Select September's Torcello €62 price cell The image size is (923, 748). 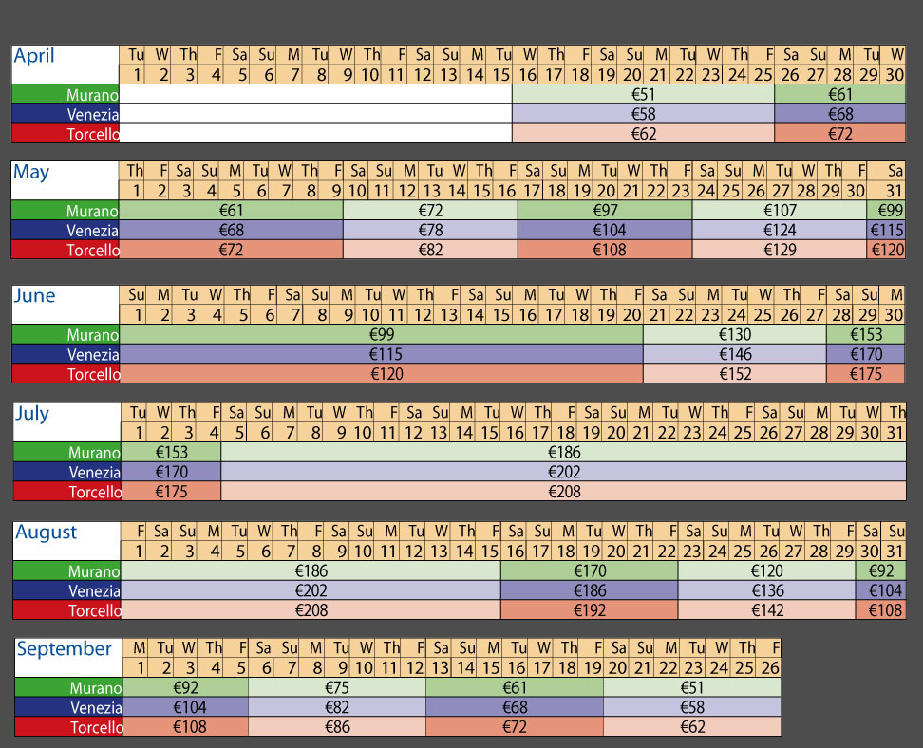(692, 727)
